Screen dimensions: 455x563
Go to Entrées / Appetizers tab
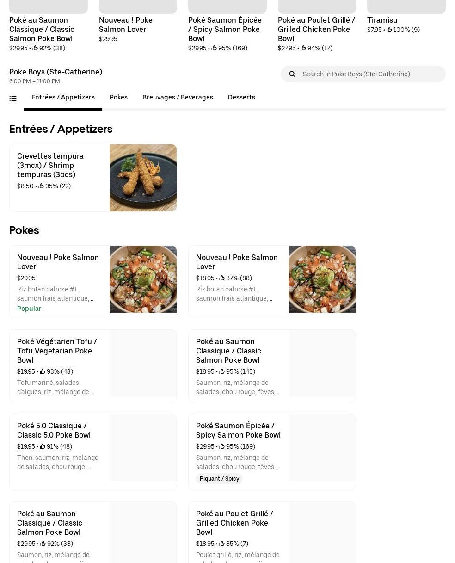click(x=63, y=97)
